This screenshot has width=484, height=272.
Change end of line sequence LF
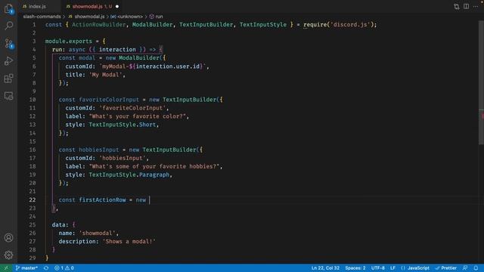click(392, 268)
